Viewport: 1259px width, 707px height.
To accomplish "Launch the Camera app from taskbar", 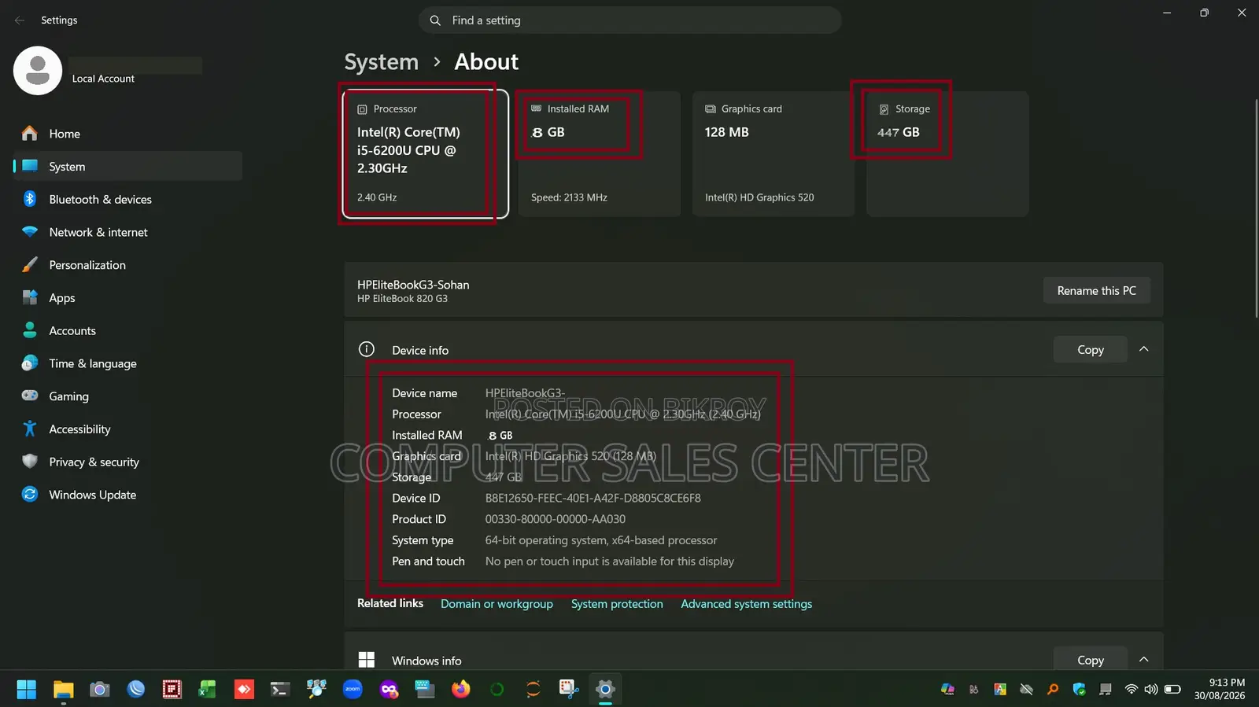I will click(x=99, y=690).
